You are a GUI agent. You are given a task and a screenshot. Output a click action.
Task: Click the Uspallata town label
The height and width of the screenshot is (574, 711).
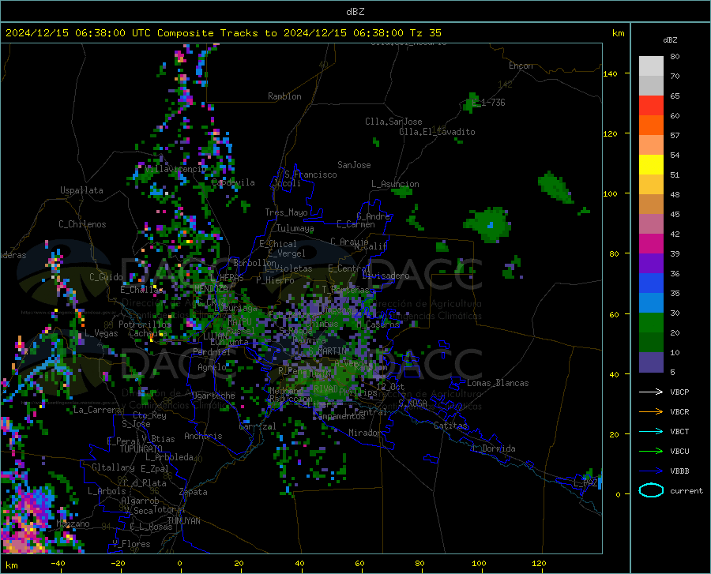pyautogui.click(x=81, y=190)
